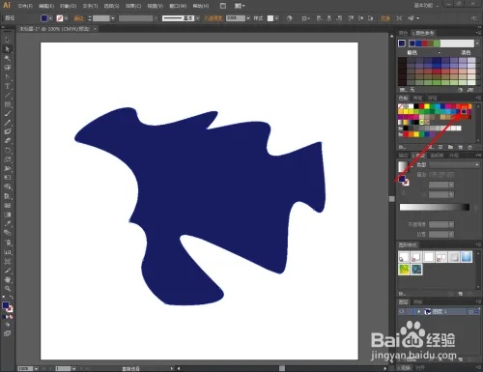Select the Free Transform tool
Image resolution: width=483 pixels, height=372 pixels.
7,178
